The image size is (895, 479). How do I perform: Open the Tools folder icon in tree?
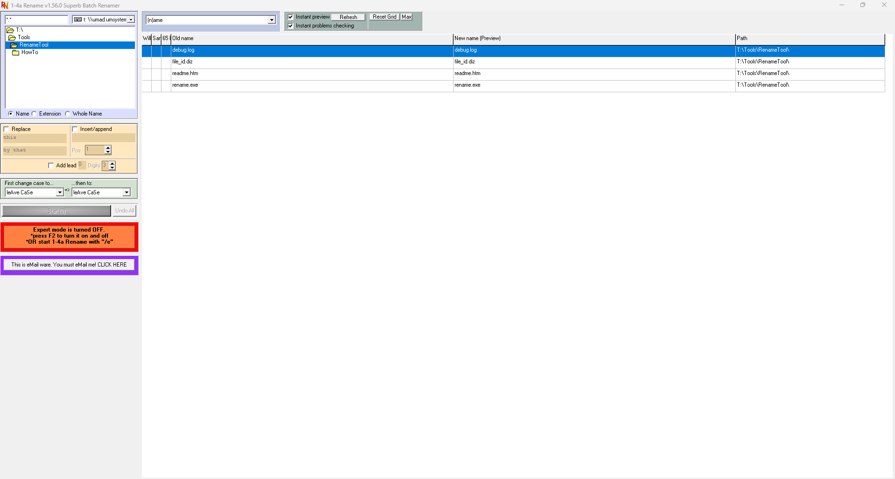pos(12,37)
